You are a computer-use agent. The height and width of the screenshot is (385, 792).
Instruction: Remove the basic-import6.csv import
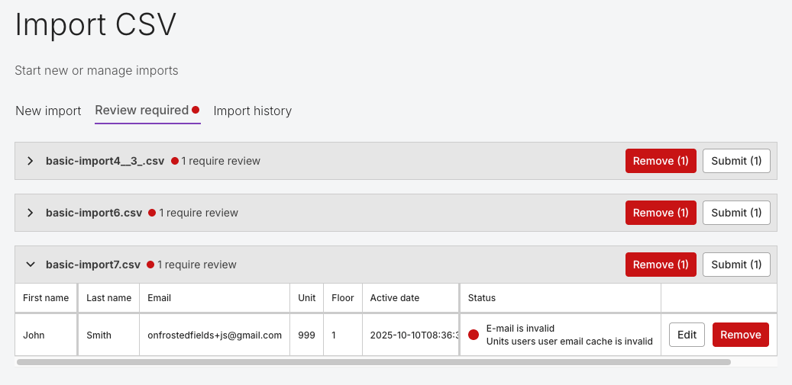tap(661, 213)
